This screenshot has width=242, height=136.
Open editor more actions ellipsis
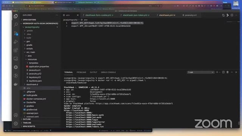(x=236, y=15)
